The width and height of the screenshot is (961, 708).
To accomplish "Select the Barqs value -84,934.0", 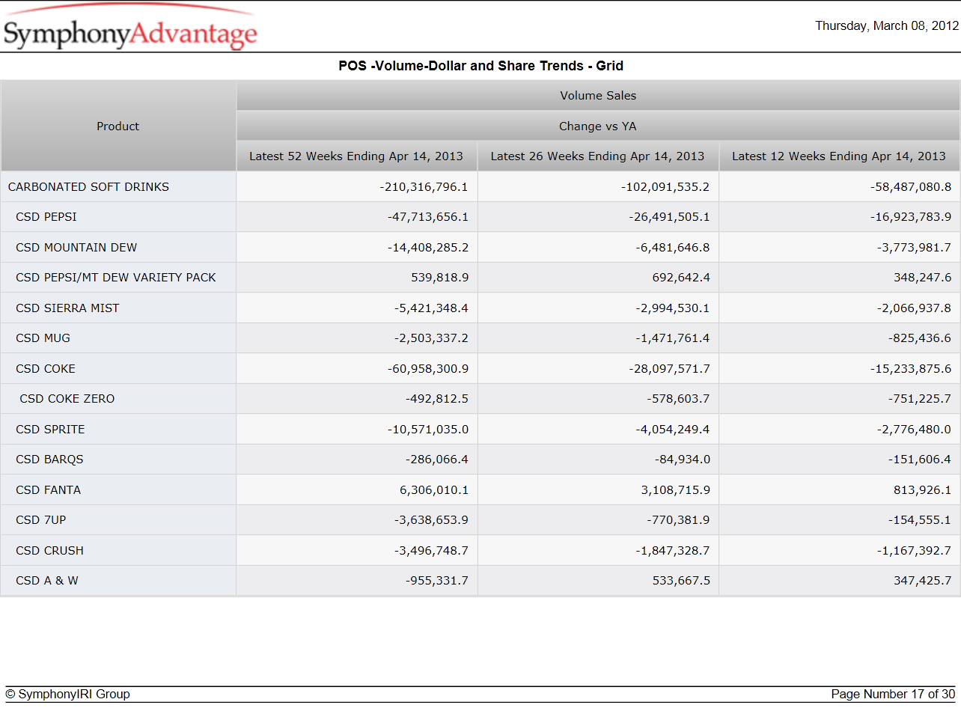I will coord(682,460).
